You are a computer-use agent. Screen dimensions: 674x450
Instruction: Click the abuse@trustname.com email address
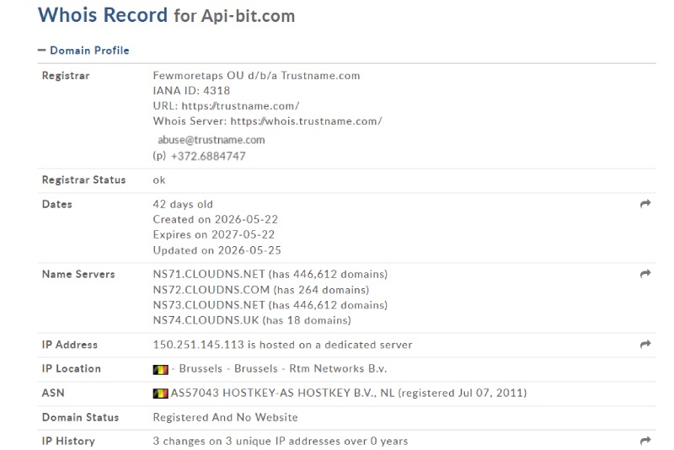[x=211, y=140]
